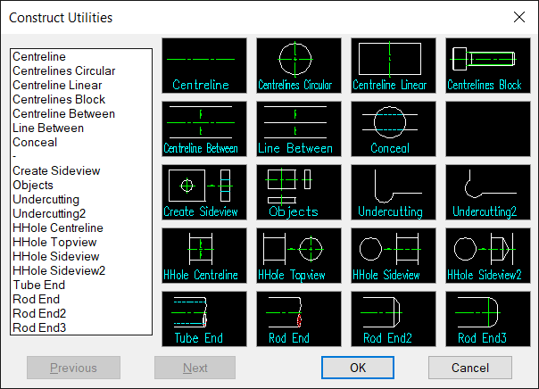Cancel the Construct Utilities dialog
The width and height of the screenshot is (539, 389).
click(470, 368)
